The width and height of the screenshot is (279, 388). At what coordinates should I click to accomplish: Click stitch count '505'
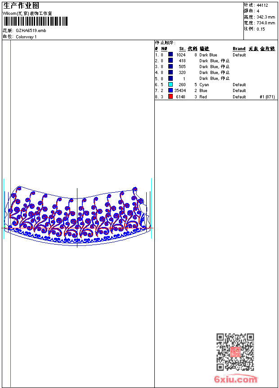[x=182, y=67]
